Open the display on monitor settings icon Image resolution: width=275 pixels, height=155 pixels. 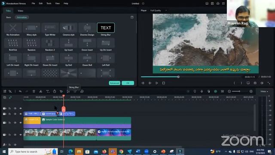tap(248, 83)
